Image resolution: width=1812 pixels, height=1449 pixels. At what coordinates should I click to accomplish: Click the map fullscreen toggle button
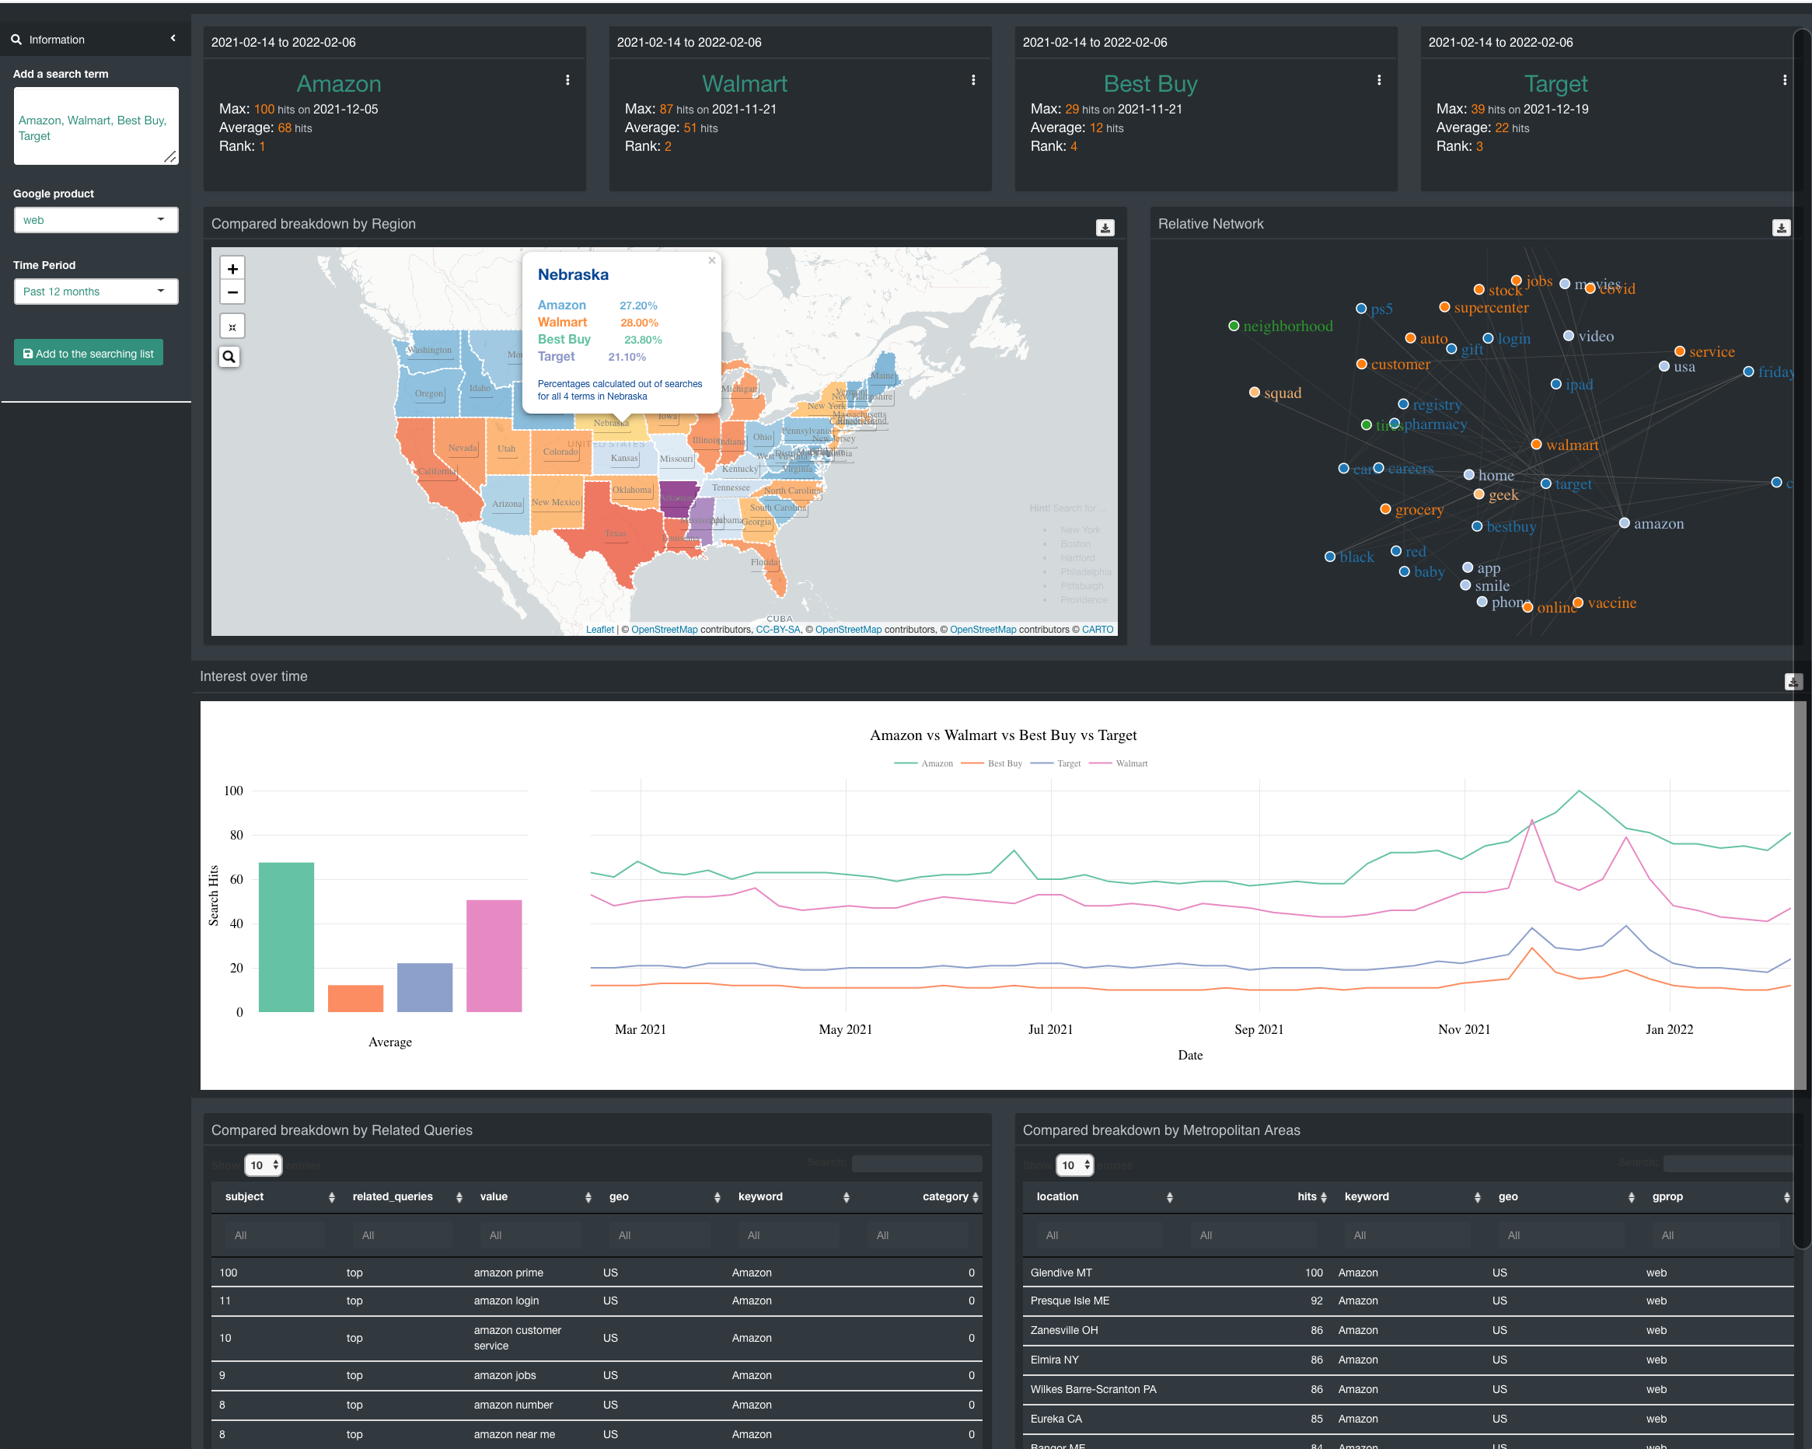point(232,327)
